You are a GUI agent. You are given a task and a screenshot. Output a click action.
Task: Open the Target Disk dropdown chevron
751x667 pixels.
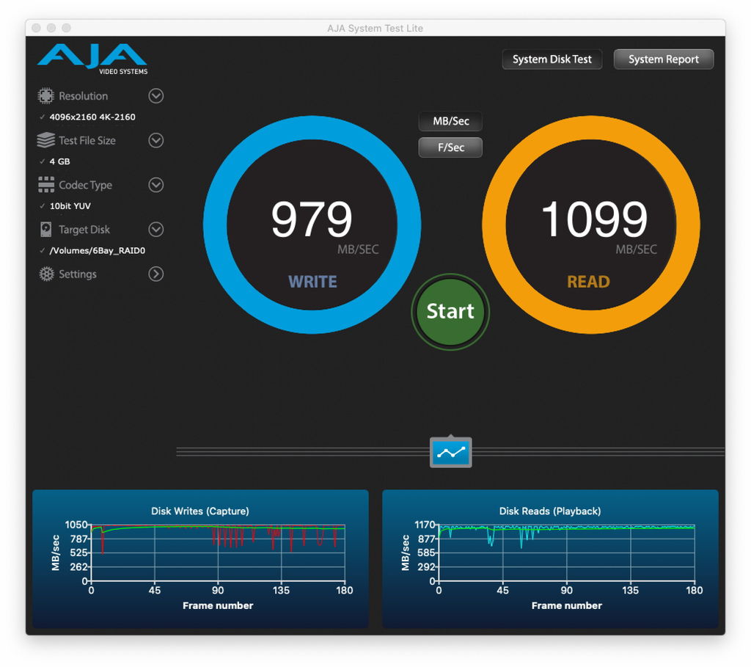155,230
